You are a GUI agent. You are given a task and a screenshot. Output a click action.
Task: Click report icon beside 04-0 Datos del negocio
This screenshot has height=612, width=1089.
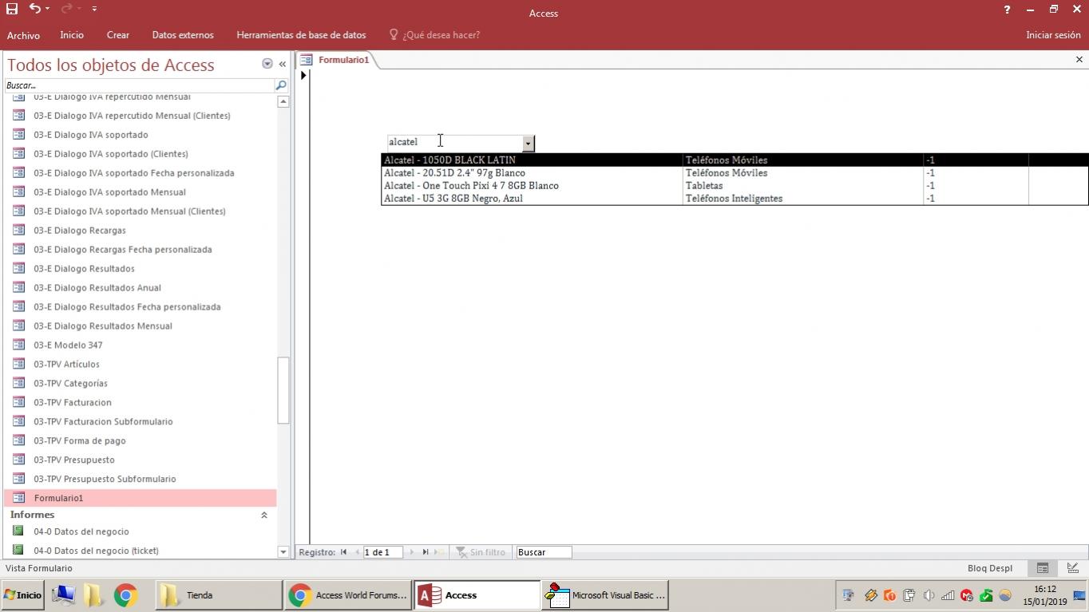tap(18, 531)
